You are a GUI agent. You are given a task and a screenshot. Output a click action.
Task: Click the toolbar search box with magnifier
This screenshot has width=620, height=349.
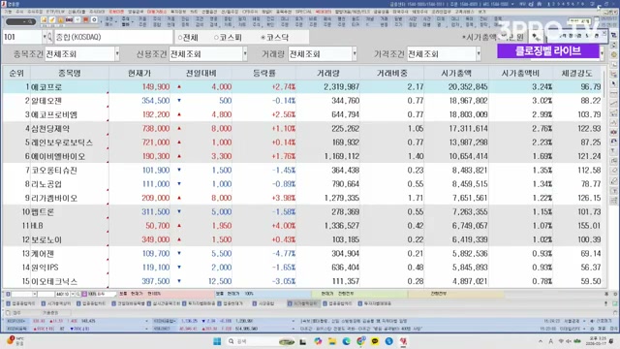pos(20,21)
